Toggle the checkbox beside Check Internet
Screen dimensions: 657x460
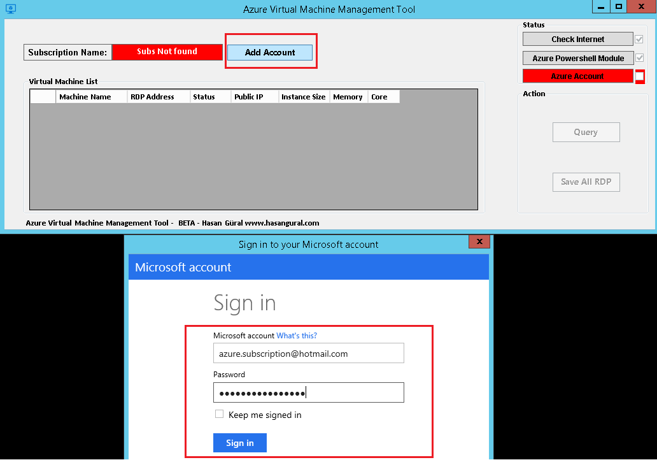tap(639, 39)
